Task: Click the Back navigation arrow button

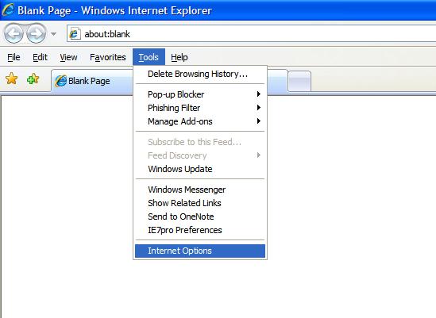Action: pos(14,33)
